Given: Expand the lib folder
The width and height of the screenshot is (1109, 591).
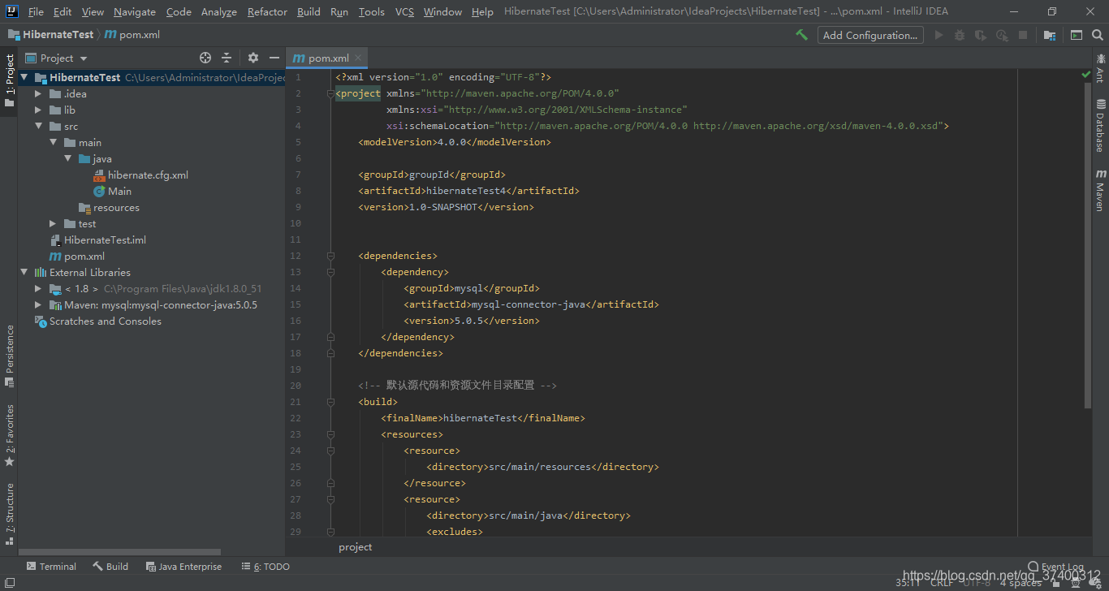Looking at the screenshot, I should [x=38, y=110].
